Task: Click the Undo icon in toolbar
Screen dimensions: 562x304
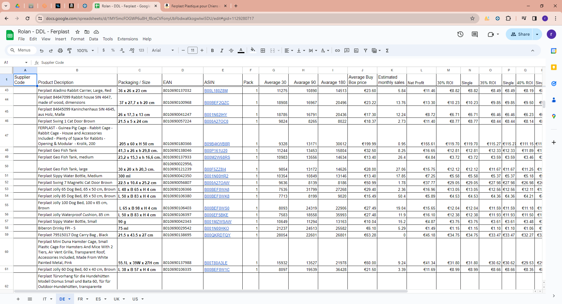Action: pos(42,51)
